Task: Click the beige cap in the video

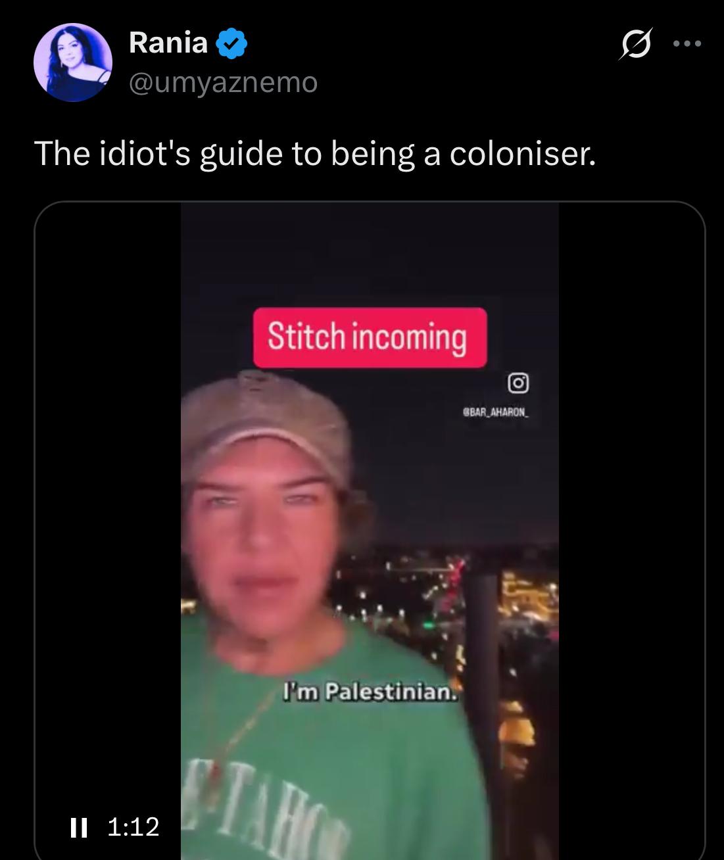Action: click(x=266, y=424)
